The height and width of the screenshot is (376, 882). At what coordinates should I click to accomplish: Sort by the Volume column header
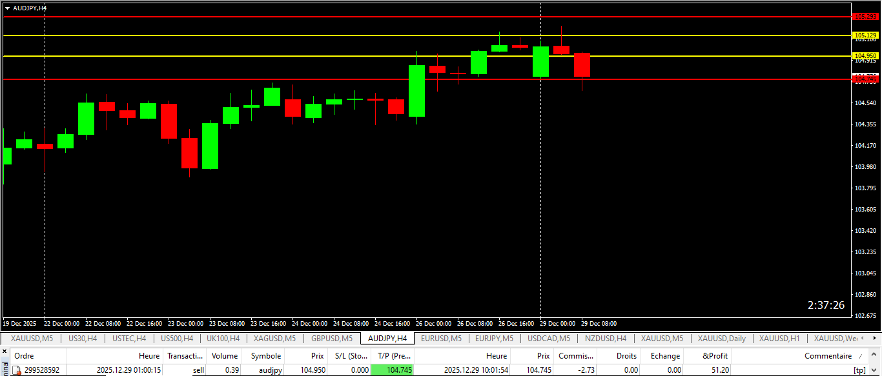click(x=225, y=356)
